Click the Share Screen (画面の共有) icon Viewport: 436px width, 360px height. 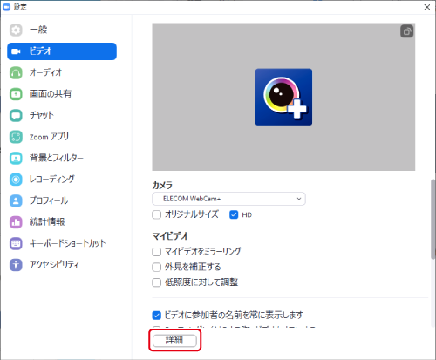16,94
